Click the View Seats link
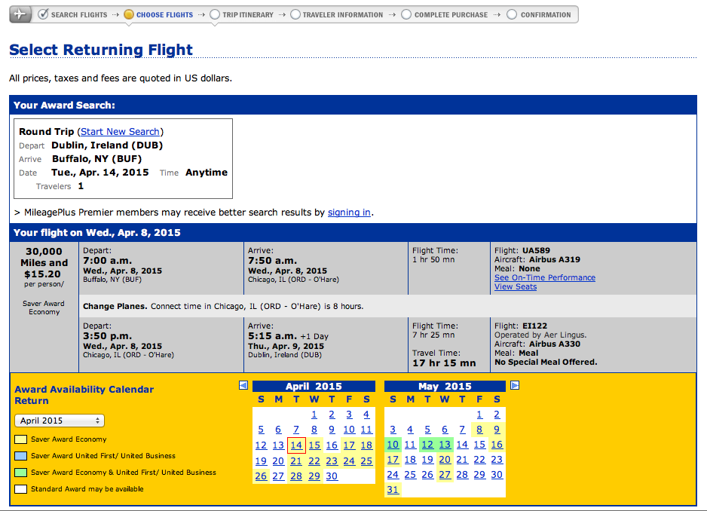The width and height of the screenshot is (707, 511). [x=516, y=286]
